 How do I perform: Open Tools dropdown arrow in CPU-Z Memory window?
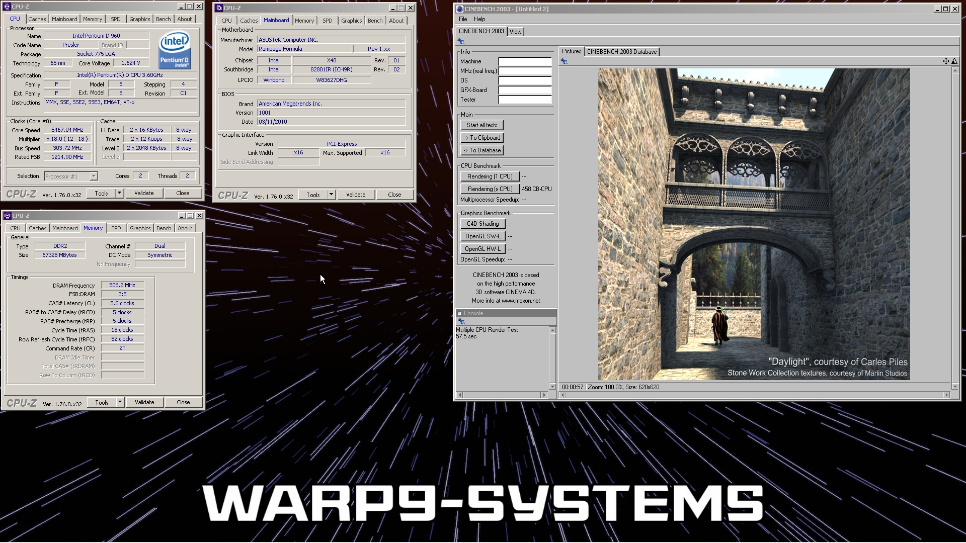tap(120, 402)
